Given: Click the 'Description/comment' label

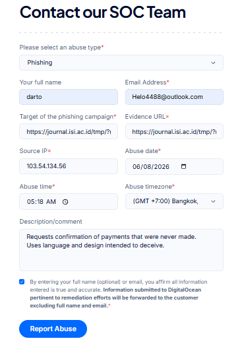Looking at the screenshot, I should pyautogui.click(x=51, y=222).
